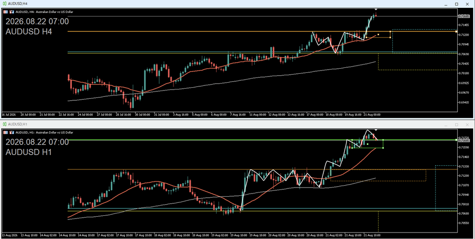This screenshot has width=475, height=239.
Task: Select the green horizontal line's right-edge handle on H1
Action: coord(456,140)
